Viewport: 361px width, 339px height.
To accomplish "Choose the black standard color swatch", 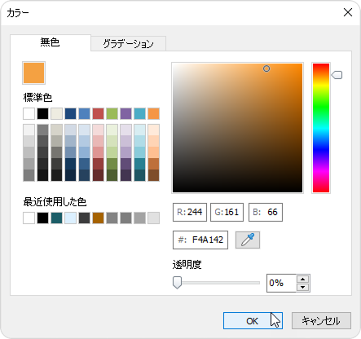I will tap(42, 113).
